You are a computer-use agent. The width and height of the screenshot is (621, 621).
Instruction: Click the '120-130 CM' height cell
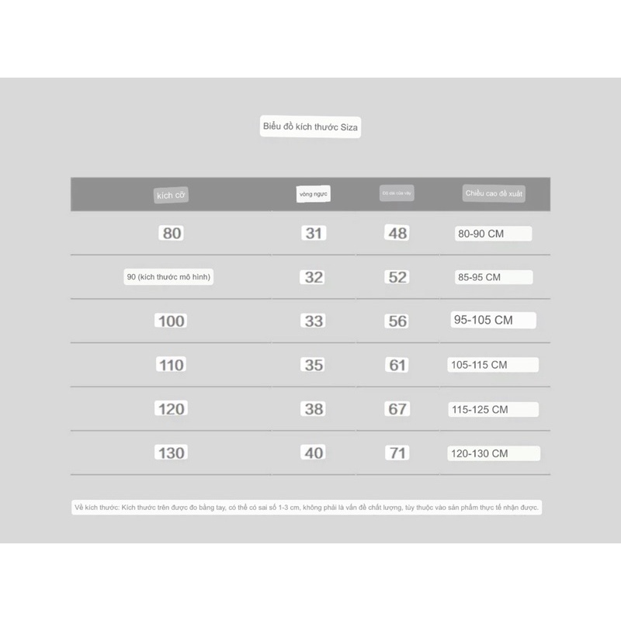(493, 453)
